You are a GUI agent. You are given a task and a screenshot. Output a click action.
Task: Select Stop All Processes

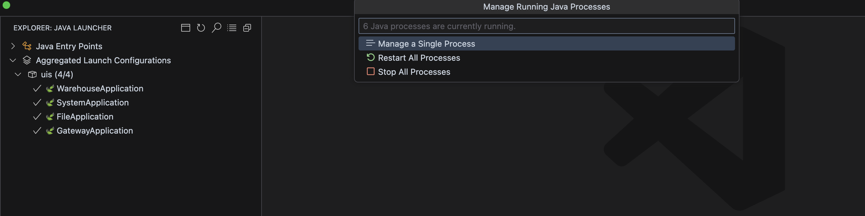click(546, 72)
